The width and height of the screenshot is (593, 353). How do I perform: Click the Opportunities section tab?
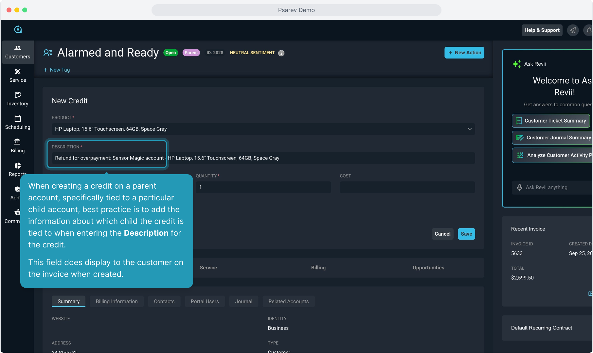428,268
